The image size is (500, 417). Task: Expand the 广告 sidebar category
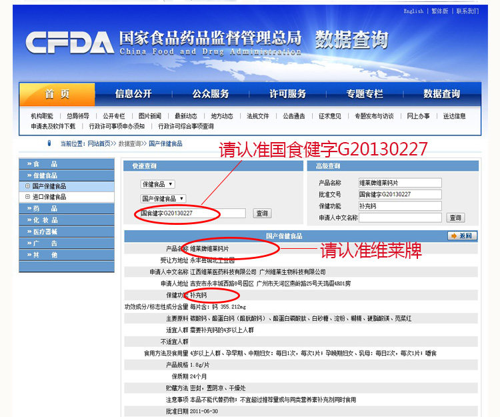coord(67,243)
